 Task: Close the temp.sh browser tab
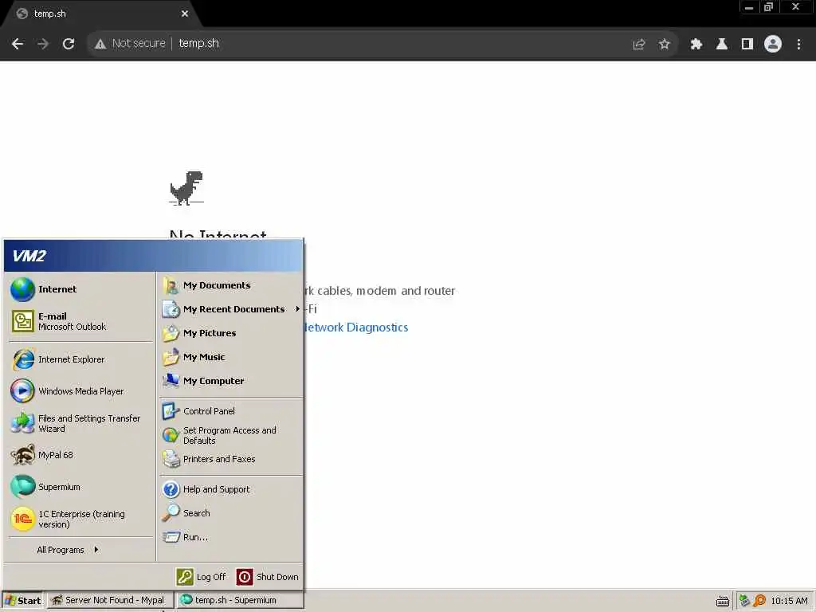(x=185, y=14)
